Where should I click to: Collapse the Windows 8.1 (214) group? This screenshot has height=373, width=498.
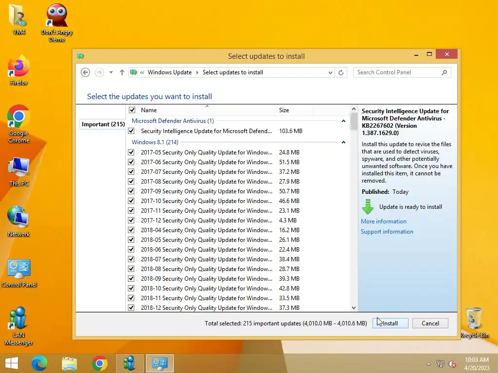point(343,142)
